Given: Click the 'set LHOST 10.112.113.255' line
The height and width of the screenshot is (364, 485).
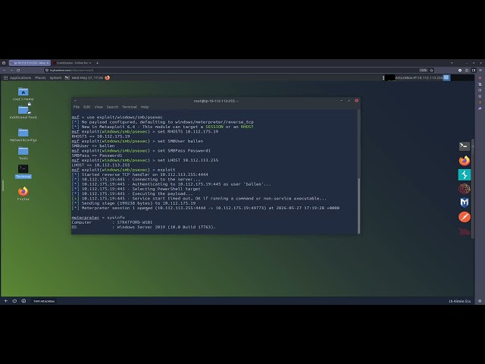Looking at the screenshot, I should pyautogui.click(x=145, y=160).
